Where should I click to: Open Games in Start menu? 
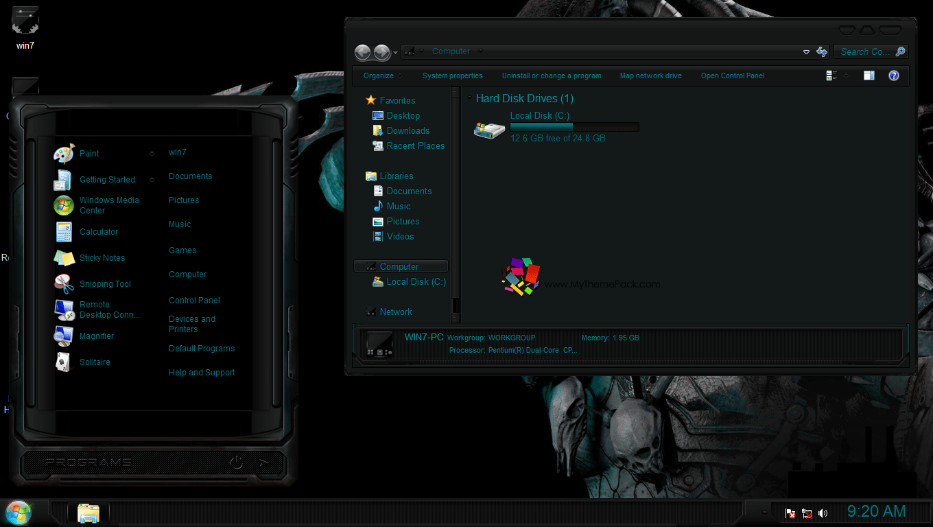[182, 250]
